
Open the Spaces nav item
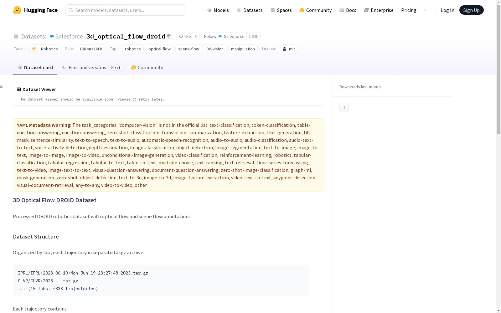(x=281, y=10)
